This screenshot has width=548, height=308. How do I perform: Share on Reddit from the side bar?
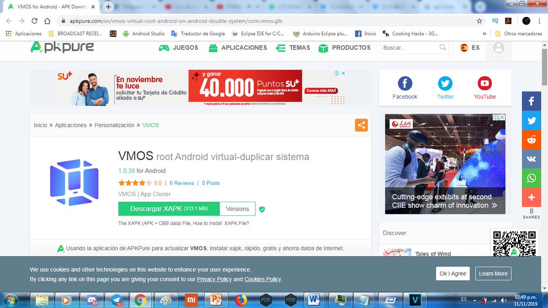coord(532,140)
